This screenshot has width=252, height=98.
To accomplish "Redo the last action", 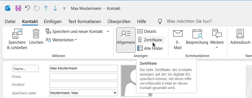I will [x=37, y=8].
